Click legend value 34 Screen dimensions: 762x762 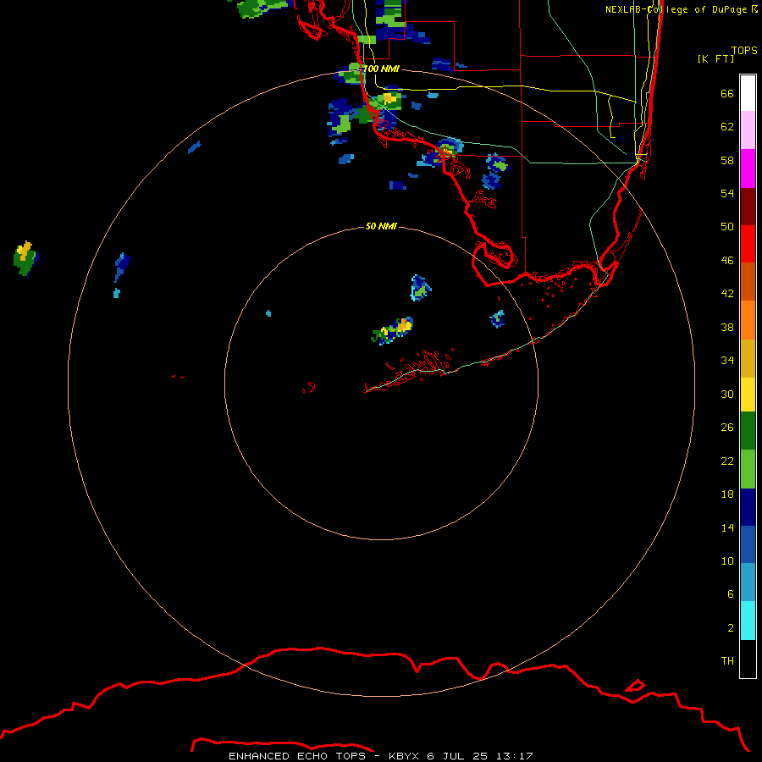(x=727, y=361)
